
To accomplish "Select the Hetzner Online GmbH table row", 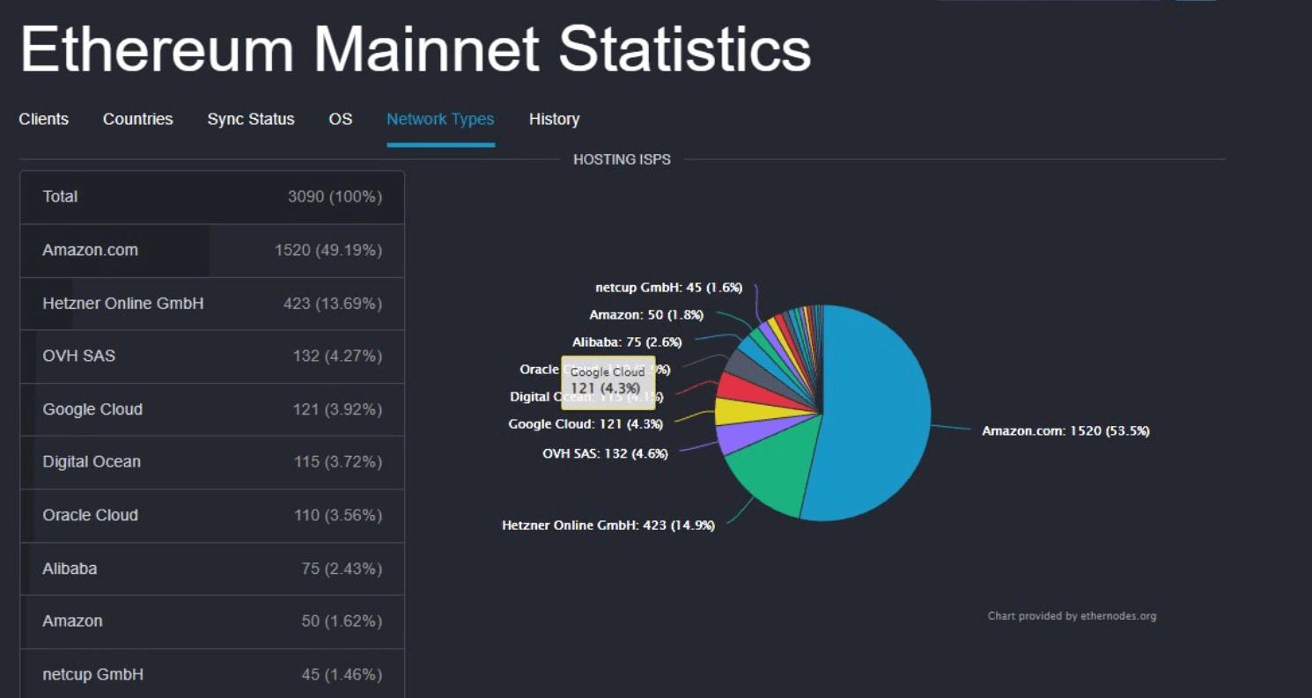I will pos(212,304).
